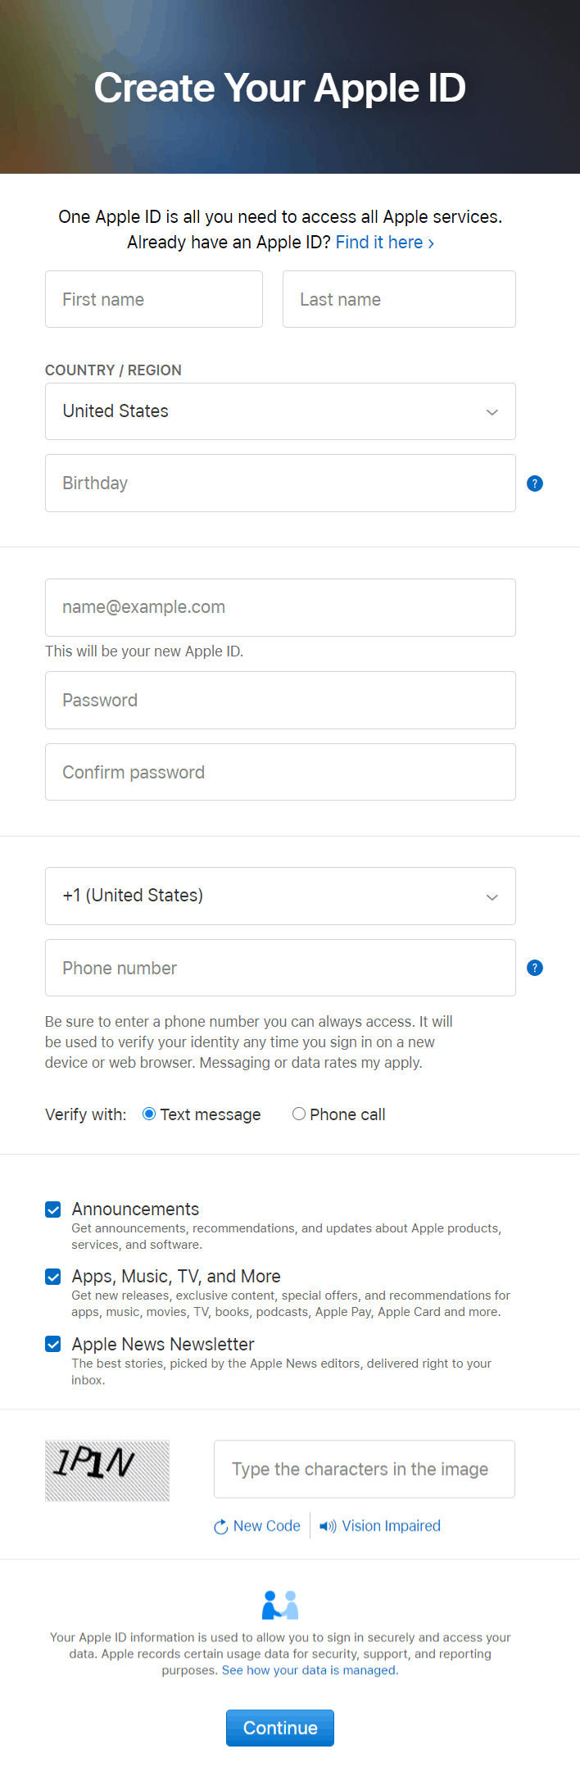Click the New Code refresh icon
Image resolution: width=580 pixels, height=1788 pixels.
220,1527
